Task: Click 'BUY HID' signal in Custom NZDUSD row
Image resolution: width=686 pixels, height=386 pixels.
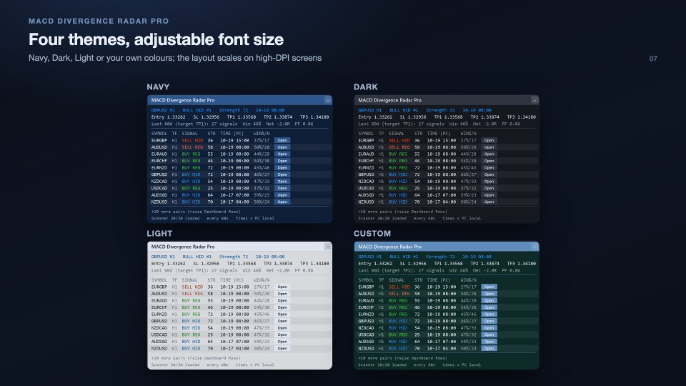Action: tap(398, 348)
